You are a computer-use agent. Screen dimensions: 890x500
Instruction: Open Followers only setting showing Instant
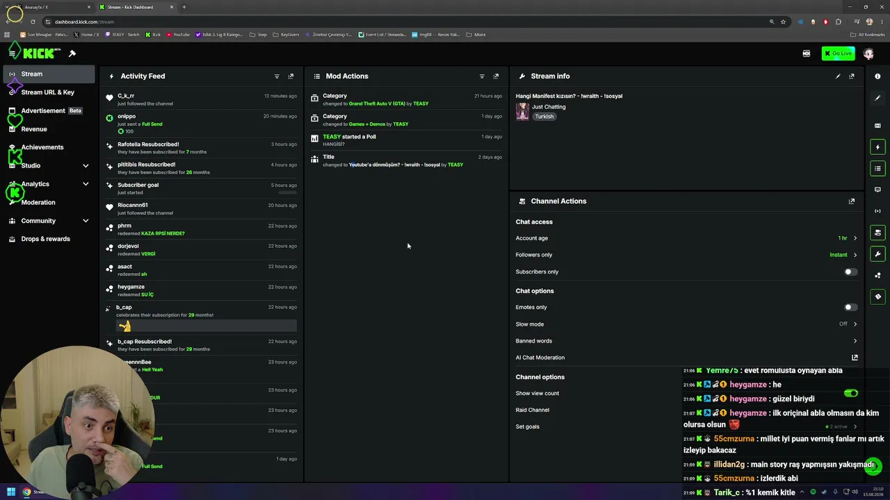pos(686,255)
